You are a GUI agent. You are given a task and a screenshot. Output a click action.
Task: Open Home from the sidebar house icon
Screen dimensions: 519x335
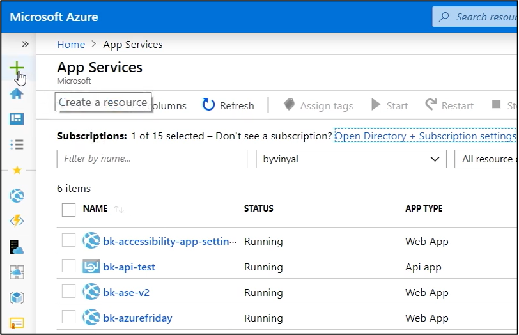(x=17, y=93)
